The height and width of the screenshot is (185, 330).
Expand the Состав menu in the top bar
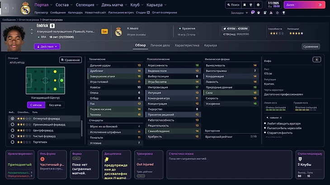click(62, 5)
